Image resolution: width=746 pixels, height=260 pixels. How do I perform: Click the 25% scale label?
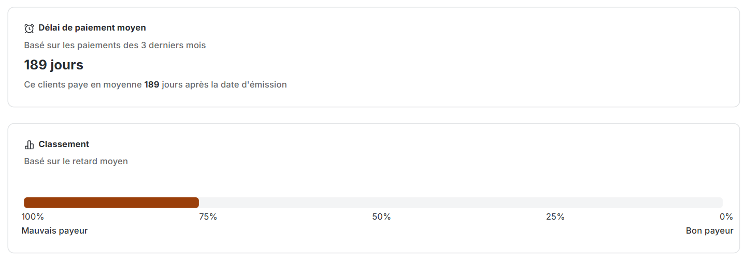(555, 217)
